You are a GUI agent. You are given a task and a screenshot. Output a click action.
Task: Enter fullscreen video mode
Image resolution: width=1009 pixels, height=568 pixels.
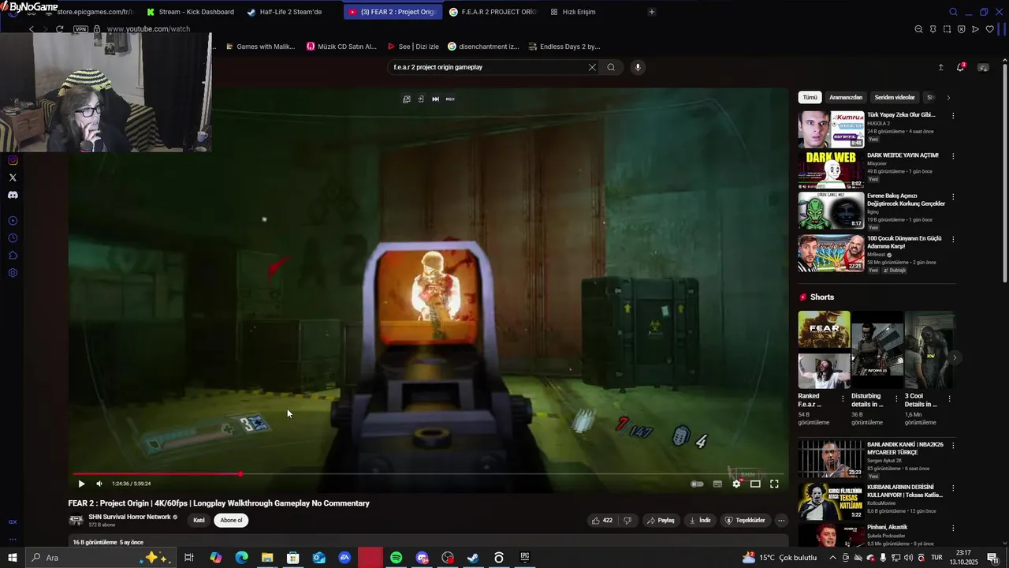(774, 484)
